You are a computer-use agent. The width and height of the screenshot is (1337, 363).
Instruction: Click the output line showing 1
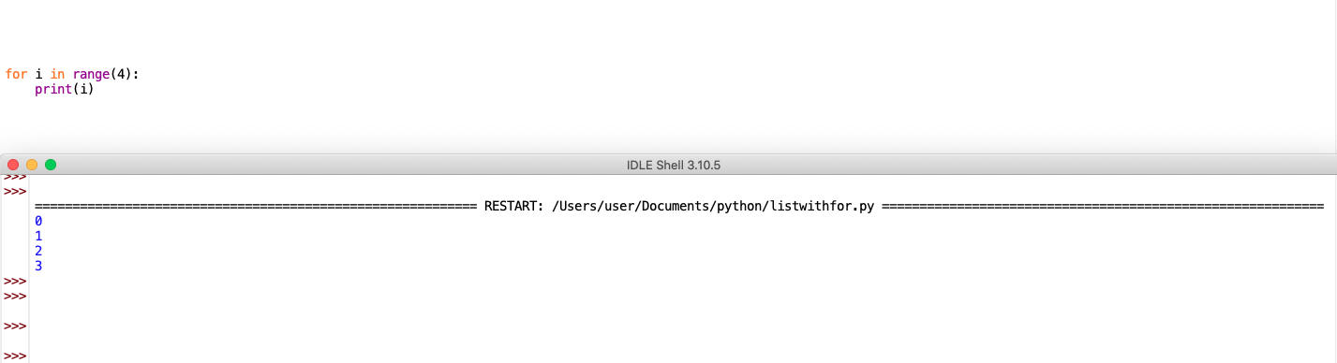click(38, 236)
